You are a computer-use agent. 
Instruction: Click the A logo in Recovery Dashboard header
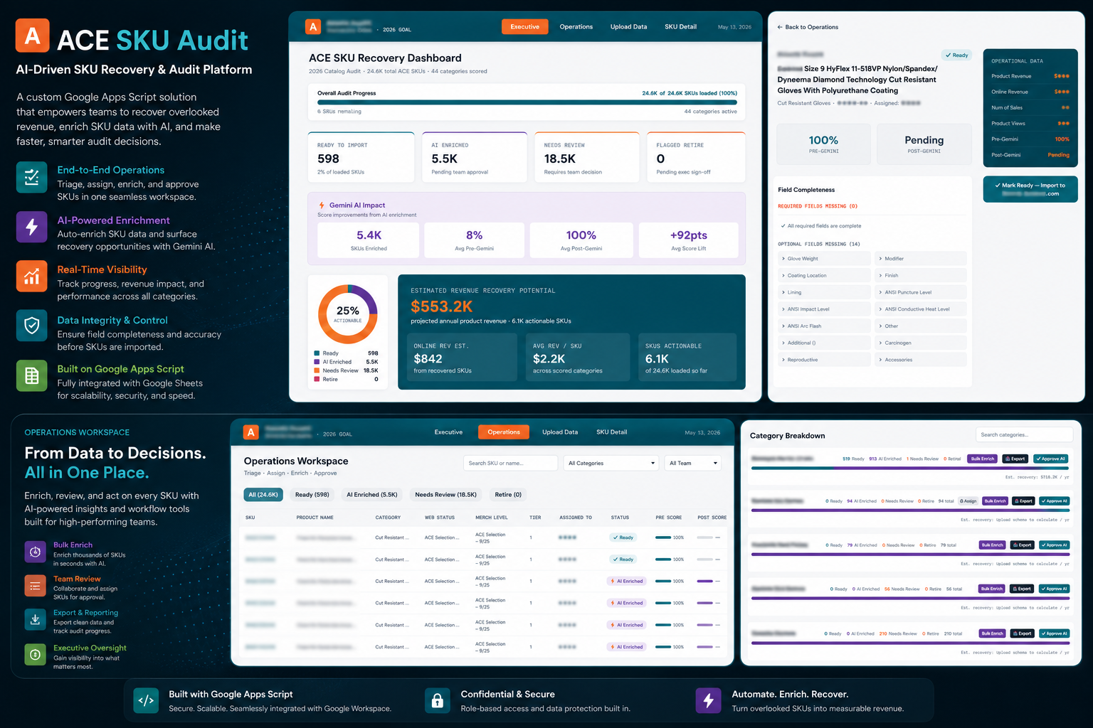(x=312, y=27)
